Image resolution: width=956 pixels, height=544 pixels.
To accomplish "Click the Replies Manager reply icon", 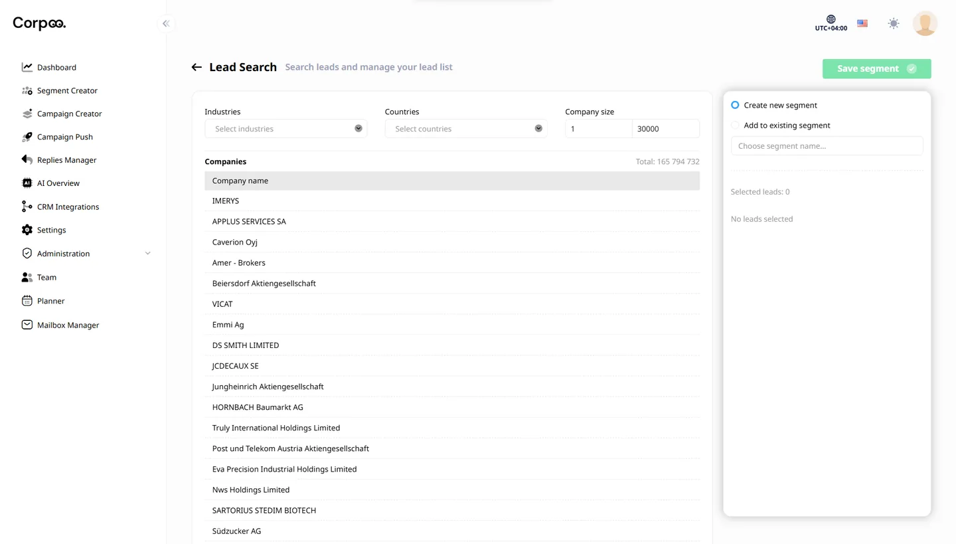I will coord(27,160).
